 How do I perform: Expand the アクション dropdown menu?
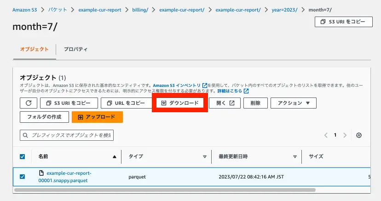pyautogui.click(x=293, y=103)
